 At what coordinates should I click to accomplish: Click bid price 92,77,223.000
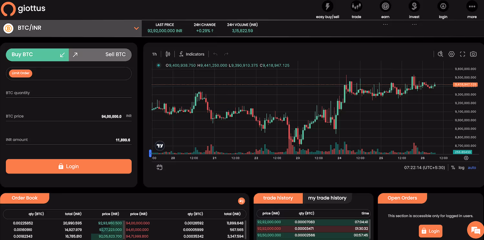tap(111, 230)
